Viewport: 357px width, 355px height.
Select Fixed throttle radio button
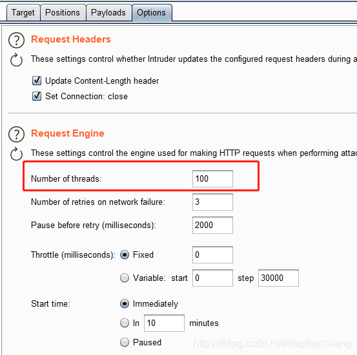(x=125, y=254)
